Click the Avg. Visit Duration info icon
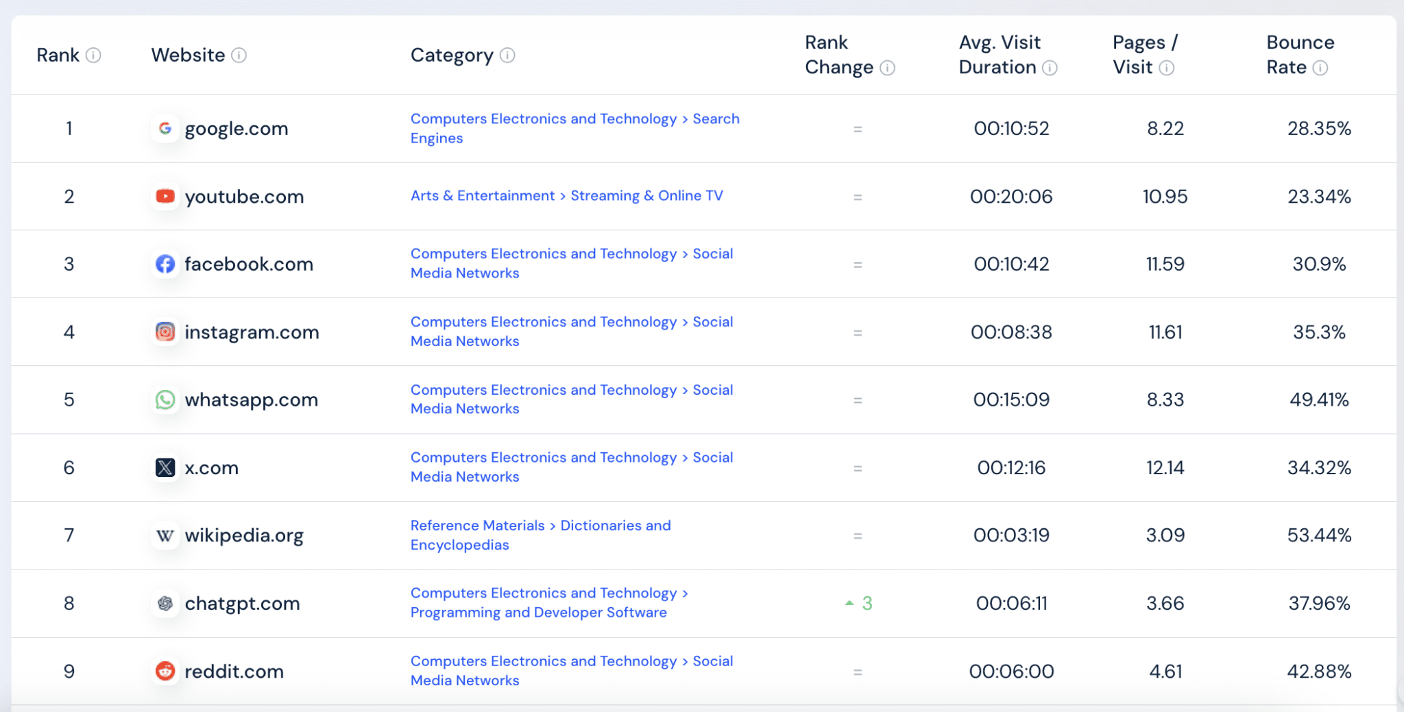 (x=1050, y=68)
